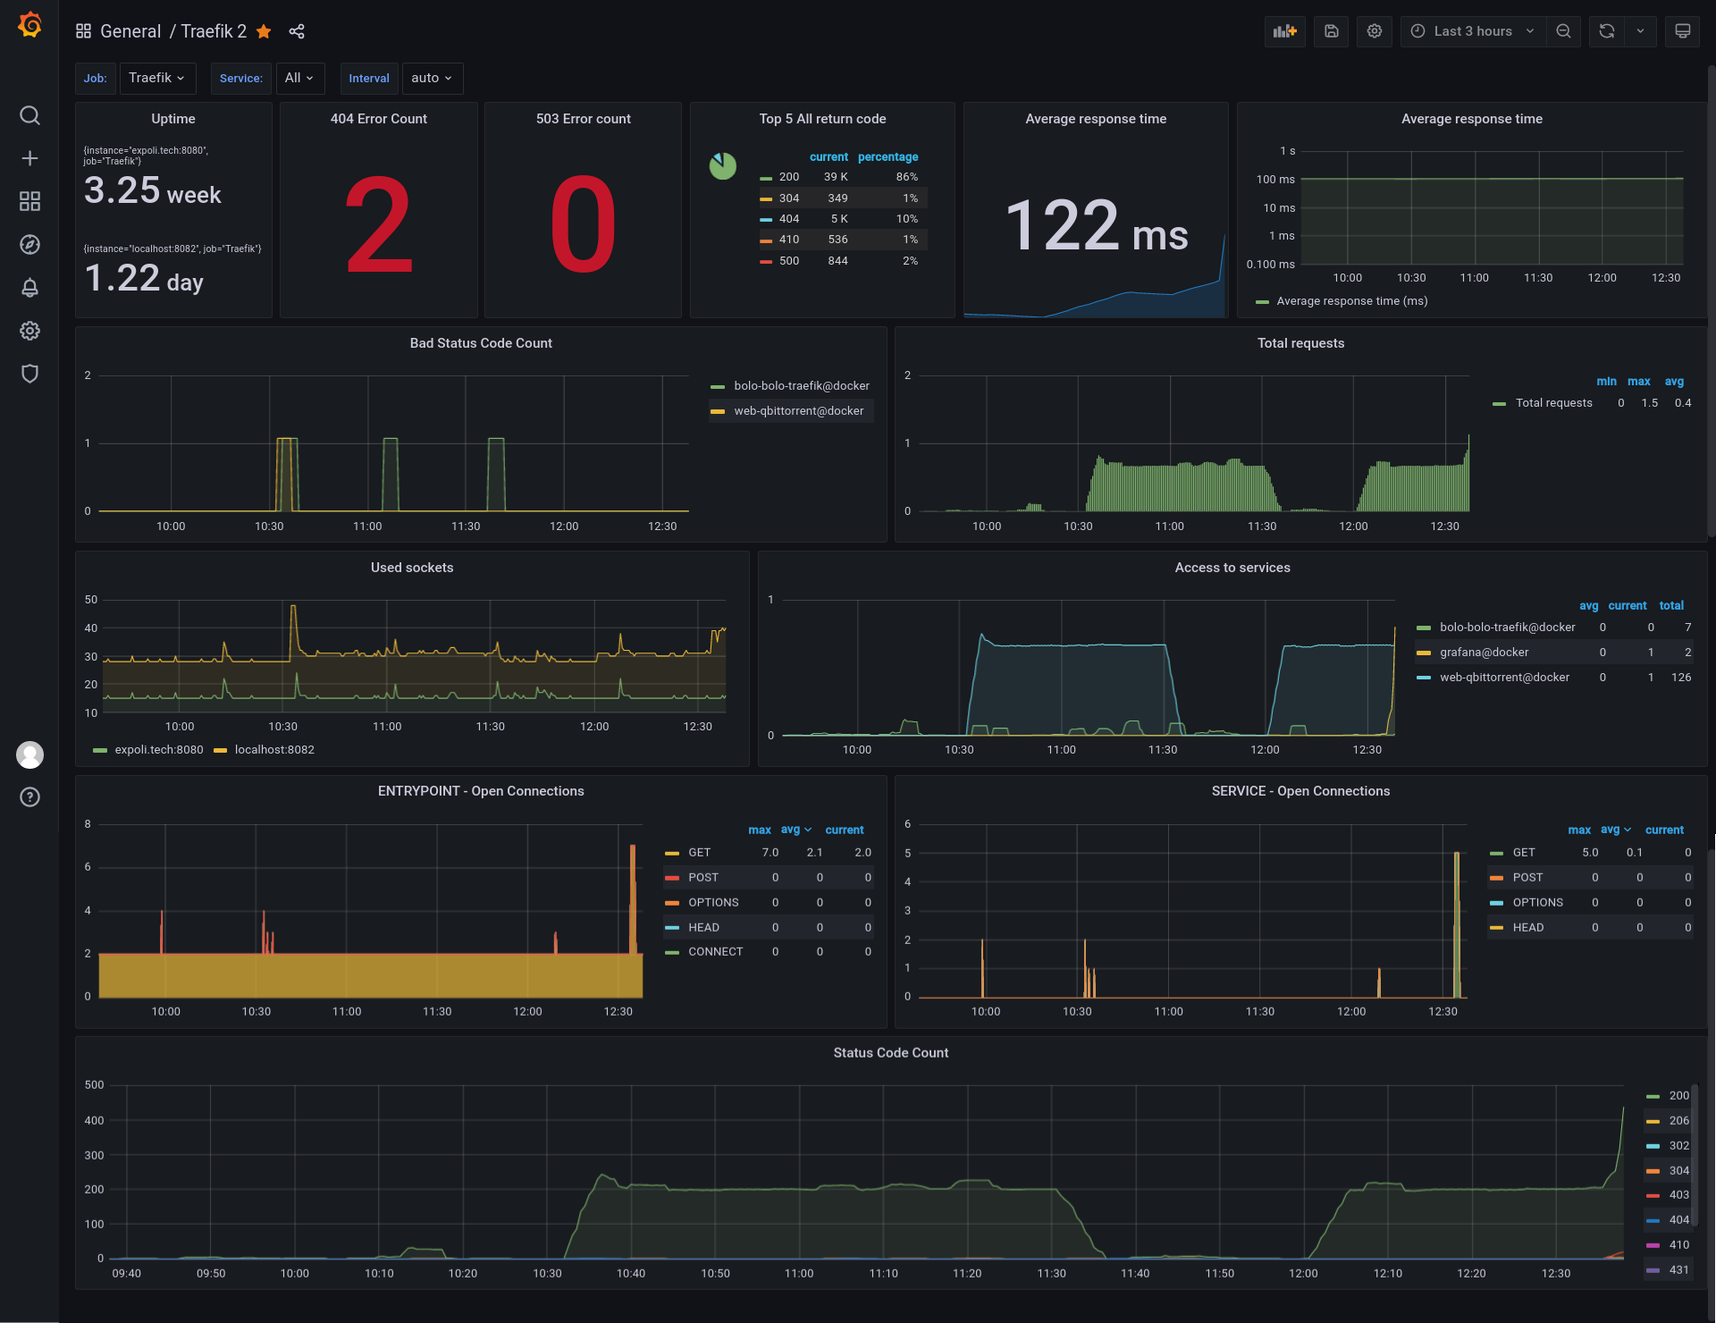This screenshot has height=1323, width=1716.
Task: Open Top 5 All return code menu
Action: [822, 119]
